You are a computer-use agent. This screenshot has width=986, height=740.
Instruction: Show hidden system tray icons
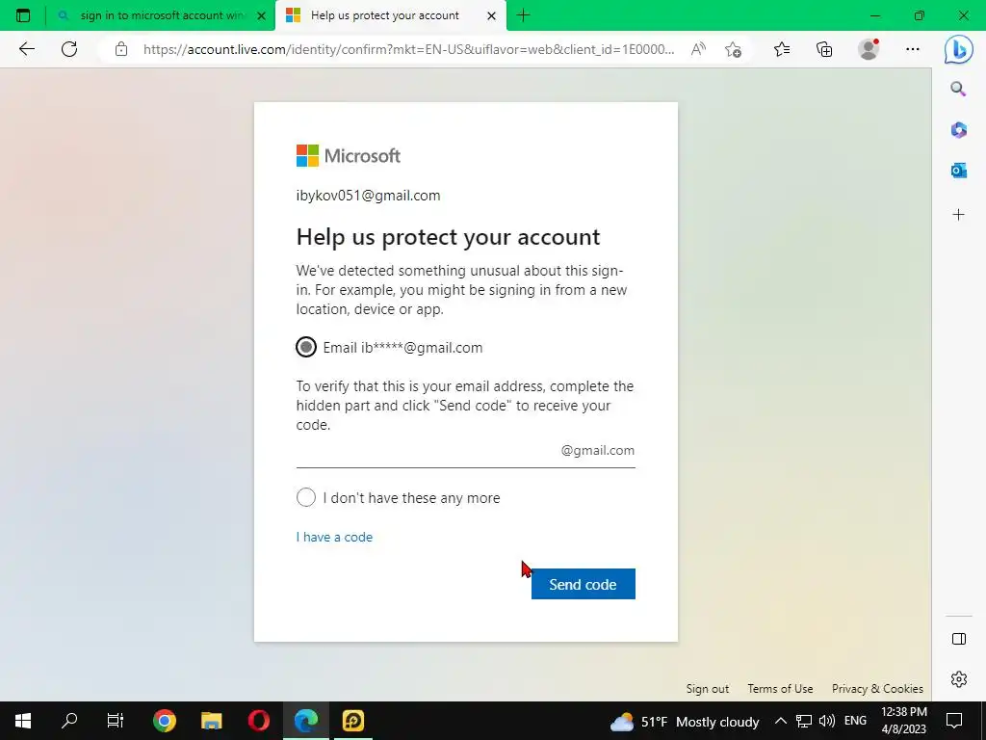[x=780, y=721]
